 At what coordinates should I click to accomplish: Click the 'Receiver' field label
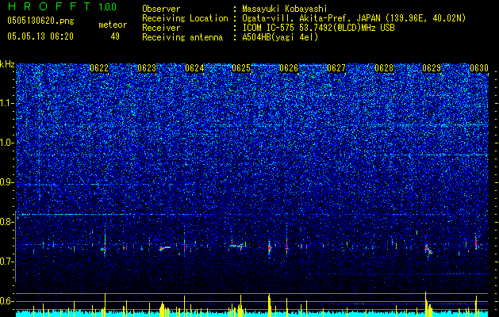(161, 28)
